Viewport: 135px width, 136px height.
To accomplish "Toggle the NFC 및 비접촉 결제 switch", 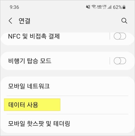I will (120, 36).
